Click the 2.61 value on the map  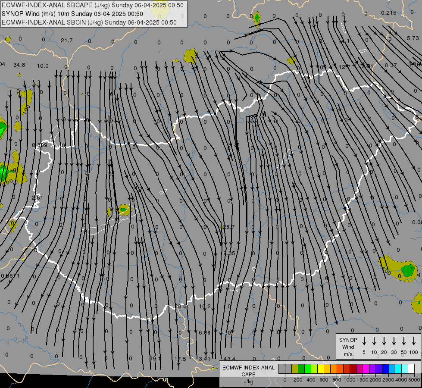[37, 197]
